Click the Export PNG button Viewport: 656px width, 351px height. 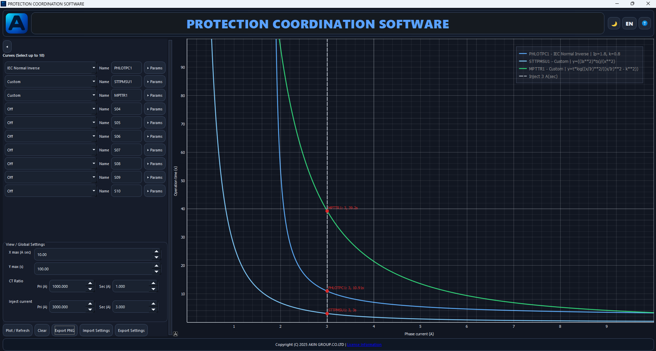click(65, 330)
